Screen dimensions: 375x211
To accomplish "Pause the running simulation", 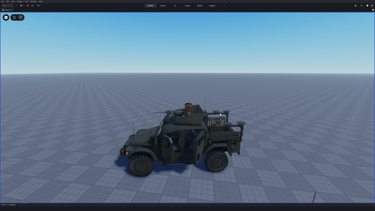I will pyautogui.click(x=21, y=6).
